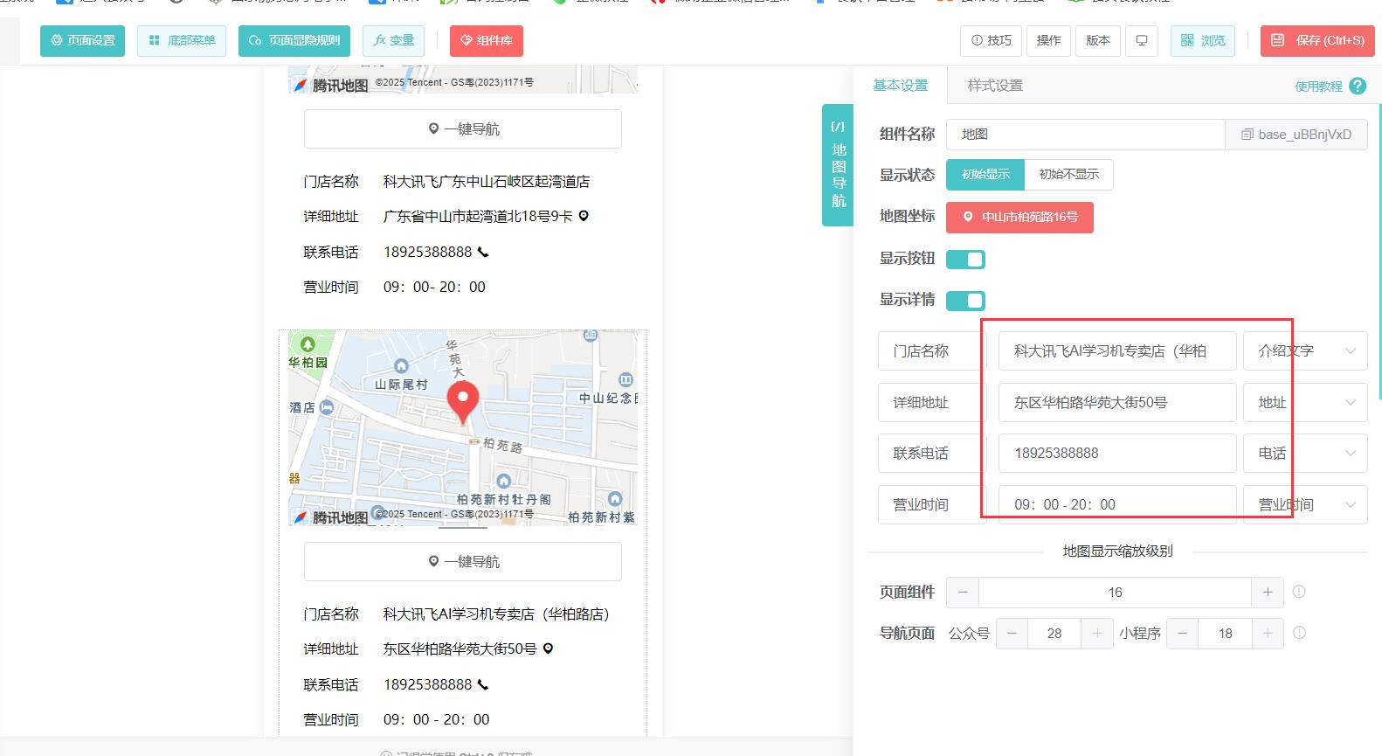Click the 柏苑新村牡丹阁 map marker
Screen dimensions: 1382x756
[x=504, y=481]
